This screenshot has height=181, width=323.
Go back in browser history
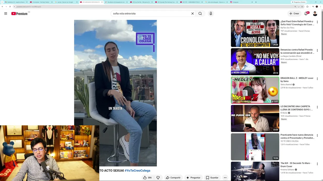(x=2, y=7)
